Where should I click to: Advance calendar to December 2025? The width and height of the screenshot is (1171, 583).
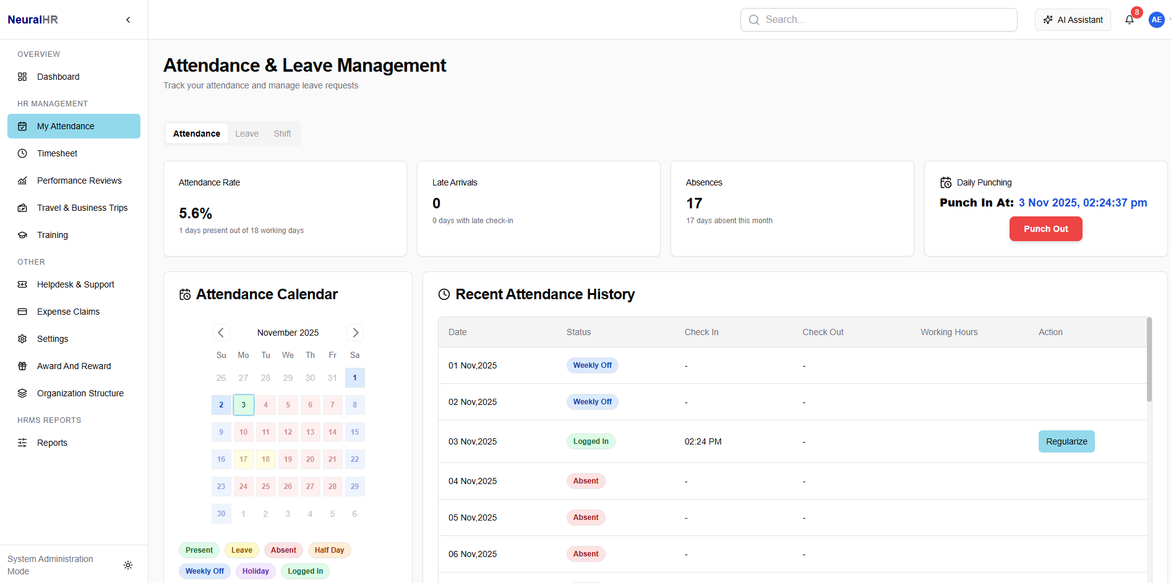[x=354, y=332]
